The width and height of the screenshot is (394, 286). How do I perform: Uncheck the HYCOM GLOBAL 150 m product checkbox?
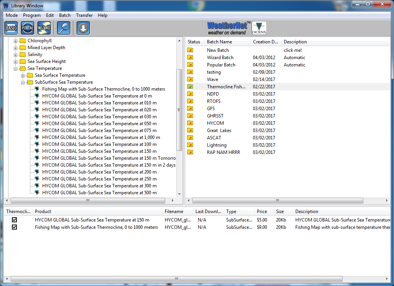coord(15,220)
